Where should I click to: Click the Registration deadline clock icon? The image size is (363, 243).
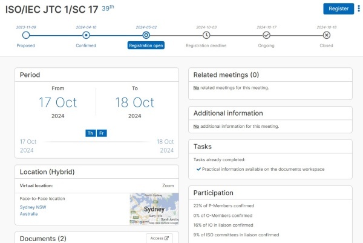tap(206, 35)
